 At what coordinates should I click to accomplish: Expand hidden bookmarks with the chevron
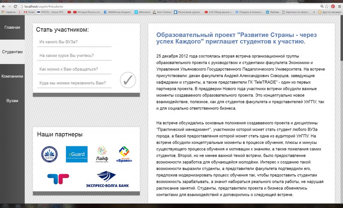pos(314,12)
